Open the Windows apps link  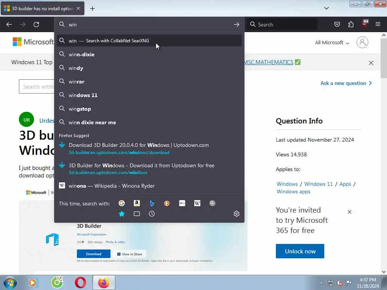coord(293,191)
